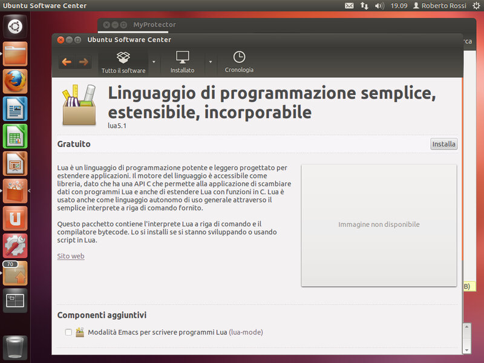484x363 pixels.
Task: Expand the Tutto il software dropdown arrow
Action: click(x=154, y=62)
